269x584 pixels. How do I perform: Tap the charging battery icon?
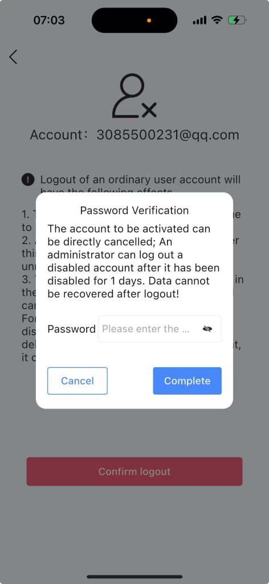237,20
